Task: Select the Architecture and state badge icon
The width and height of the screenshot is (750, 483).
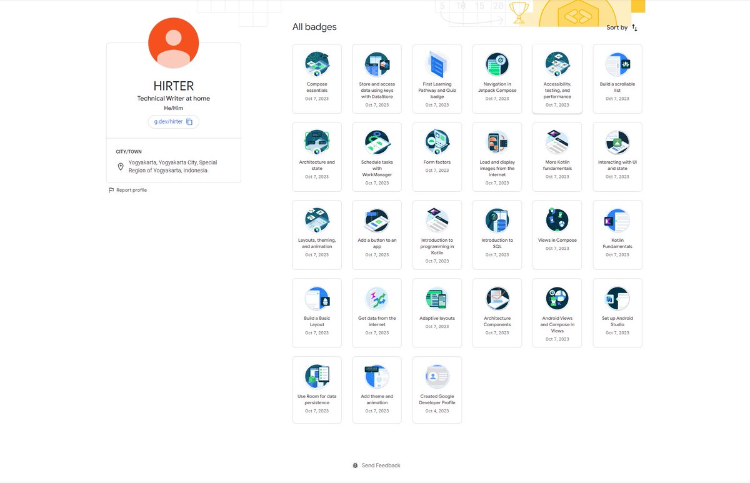Action: (317, 142)
